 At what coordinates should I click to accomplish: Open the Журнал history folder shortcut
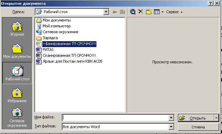click(17, 29)
